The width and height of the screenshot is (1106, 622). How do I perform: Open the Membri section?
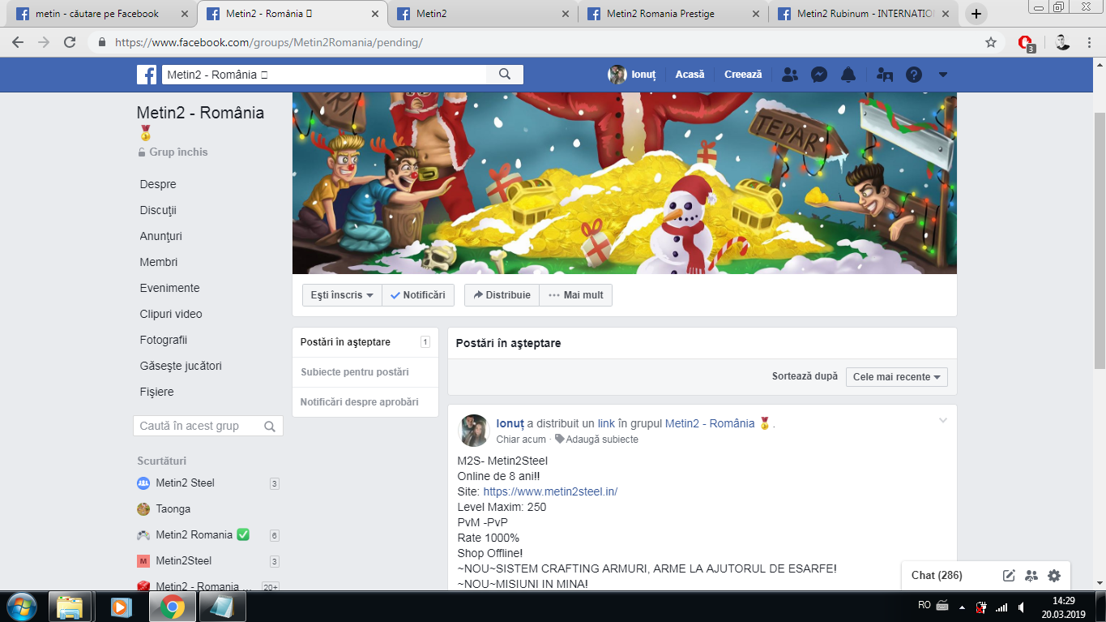tap(159, 262)
